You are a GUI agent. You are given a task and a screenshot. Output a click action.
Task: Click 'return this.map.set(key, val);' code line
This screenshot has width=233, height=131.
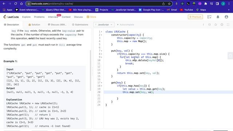[138, 73]
